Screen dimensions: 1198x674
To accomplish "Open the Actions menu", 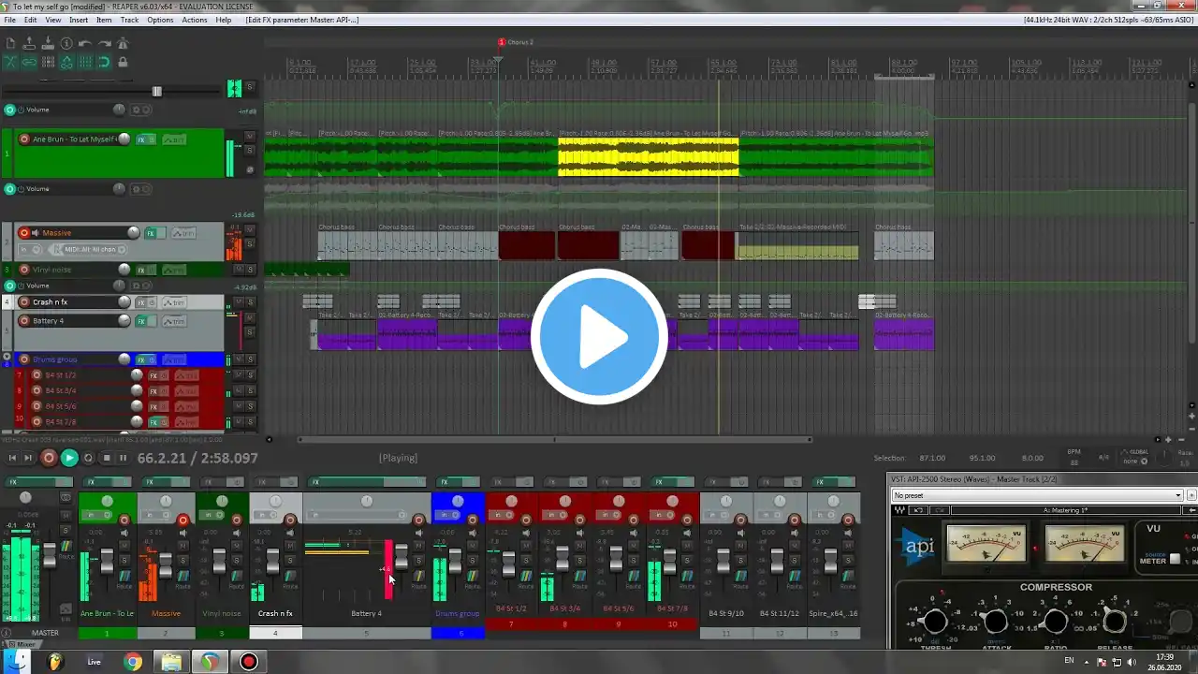I will click(195, 20).
